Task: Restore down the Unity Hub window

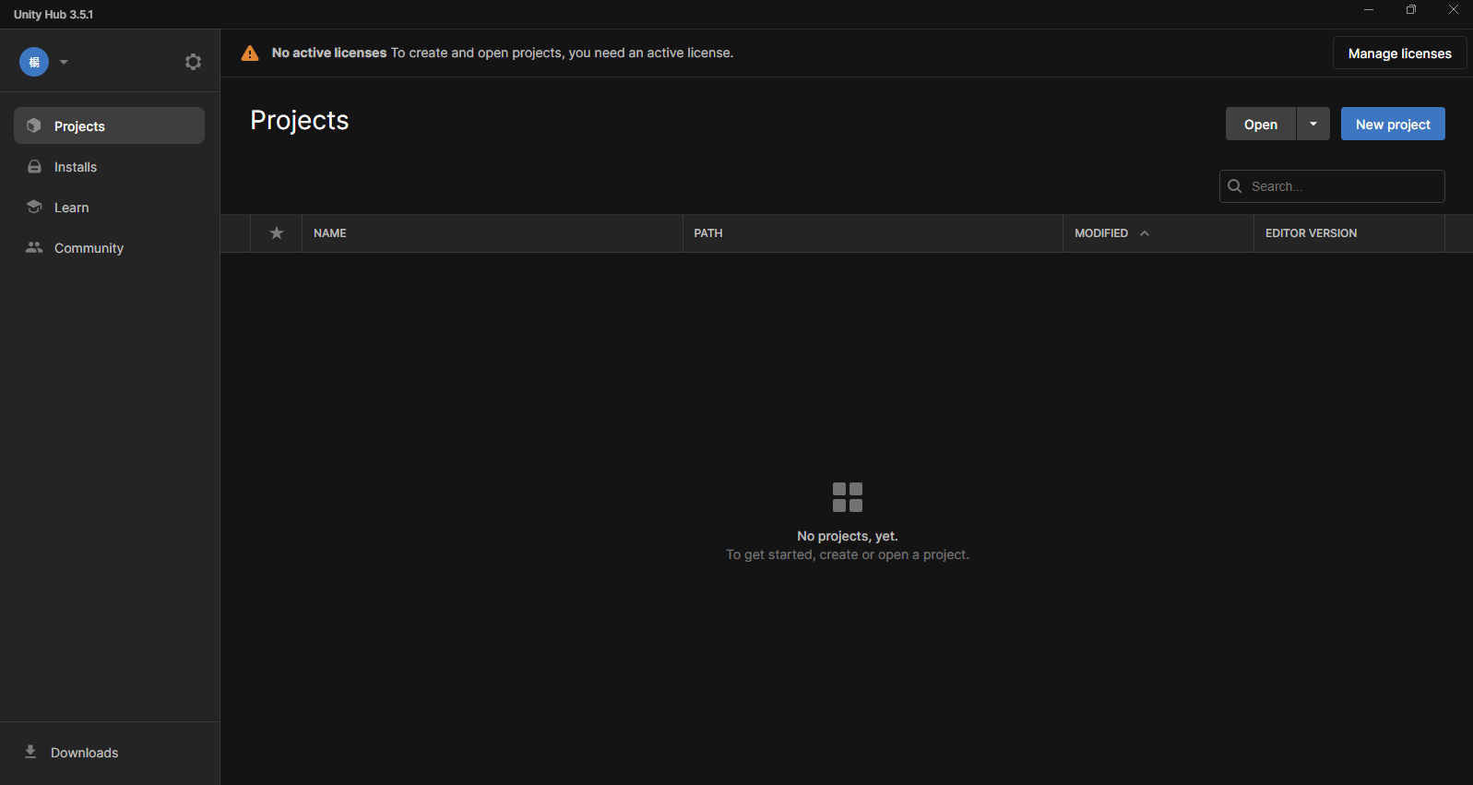Action: [x=1411, y=10]
